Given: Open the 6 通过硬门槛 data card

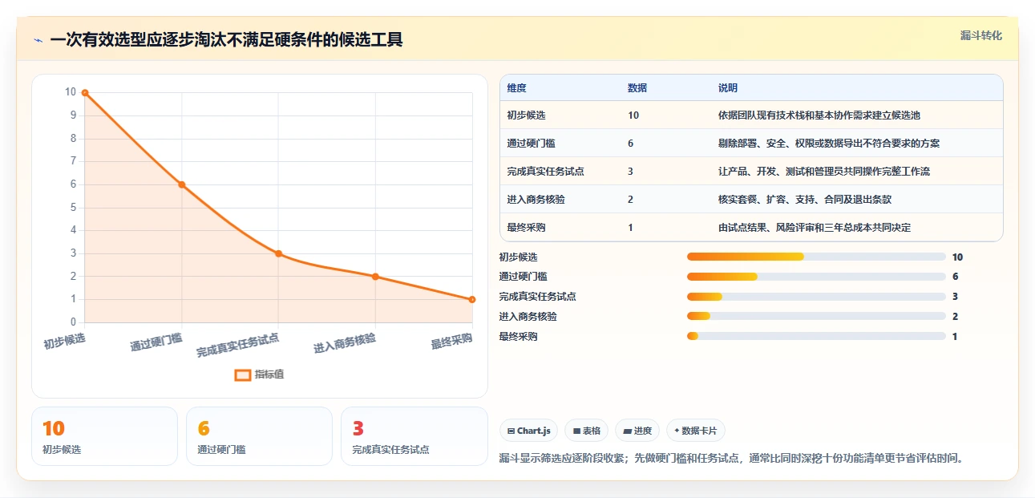Looking at the screenshot, I should (x=259, y=436).
